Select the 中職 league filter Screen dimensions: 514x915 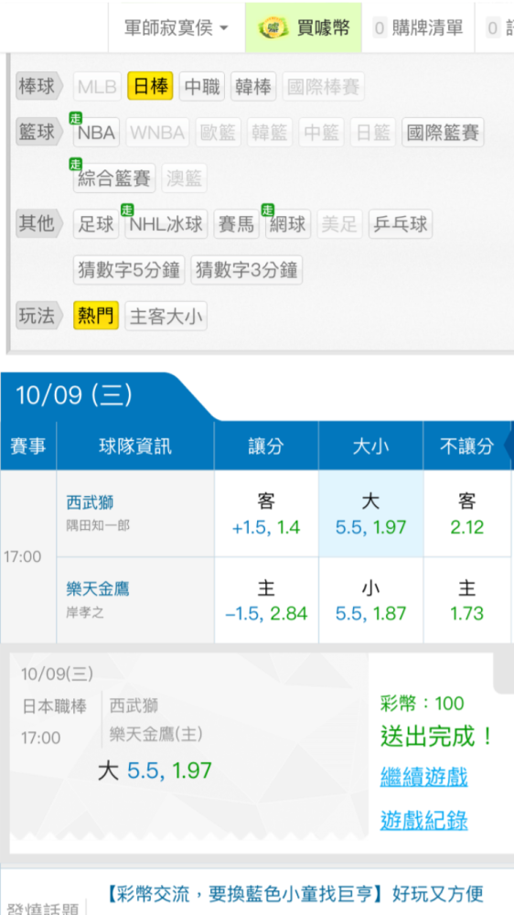tap(202, 87)
